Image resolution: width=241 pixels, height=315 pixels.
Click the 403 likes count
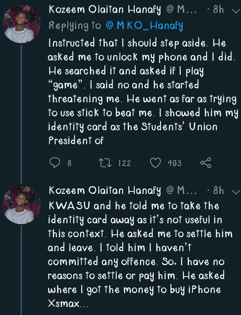click(x=174, y=163)
